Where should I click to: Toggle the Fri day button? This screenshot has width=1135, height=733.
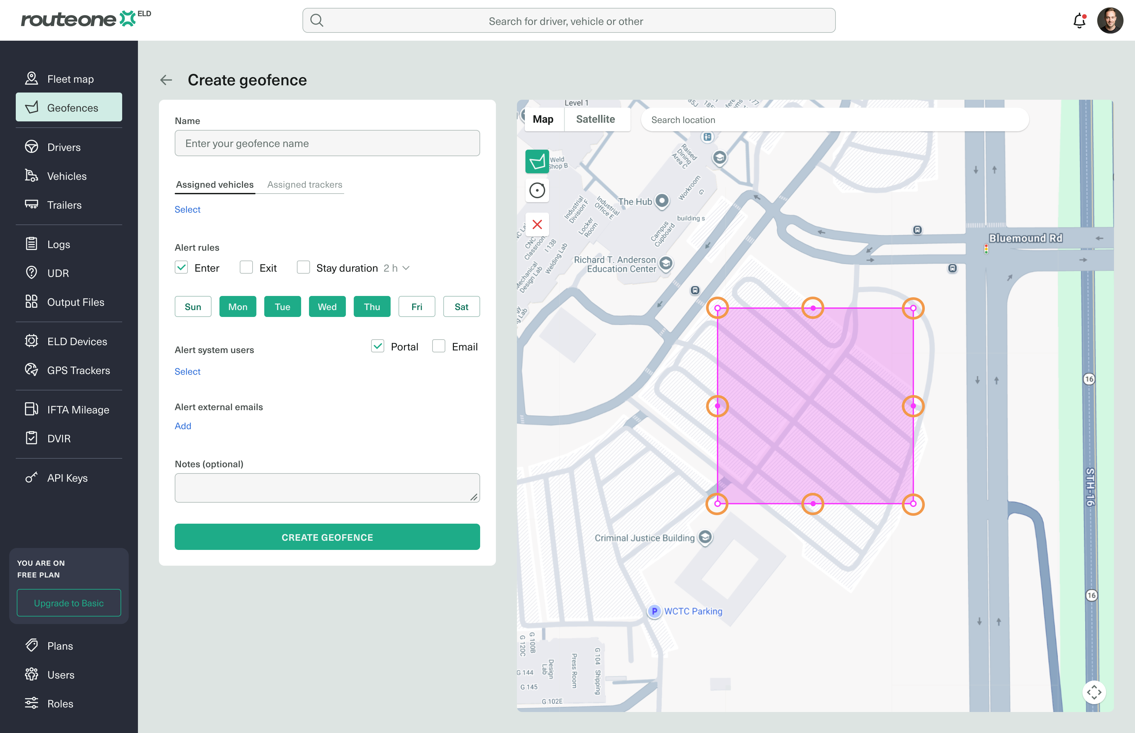coord(417,306)
